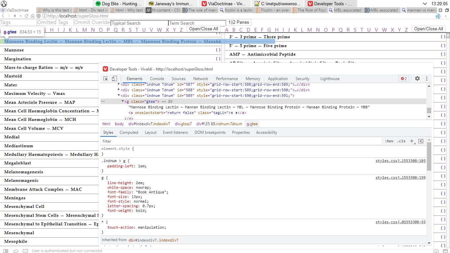Click the Omitted Tags input field
450x253 pixels.
point(55,22)
